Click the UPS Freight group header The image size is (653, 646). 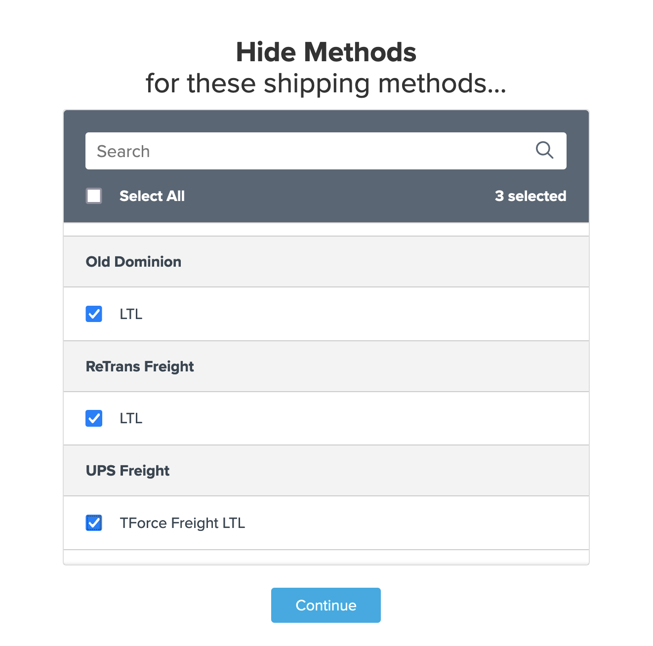click(127, 471)
